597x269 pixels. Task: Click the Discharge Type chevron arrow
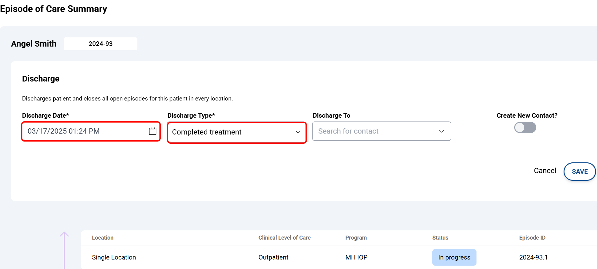tap(298, 132)
